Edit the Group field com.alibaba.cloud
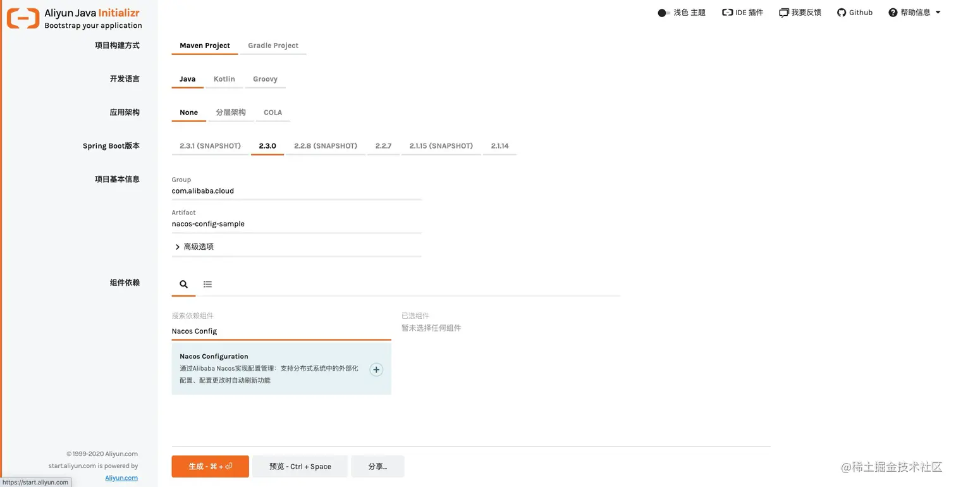Image resolution: width=956 pixels, height=487 pixels. [x=297, y=191]
